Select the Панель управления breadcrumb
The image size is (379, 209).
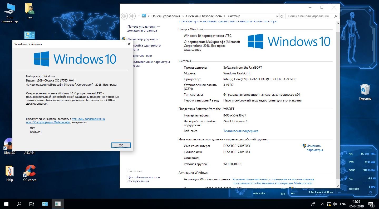click(x=166, y=16)
